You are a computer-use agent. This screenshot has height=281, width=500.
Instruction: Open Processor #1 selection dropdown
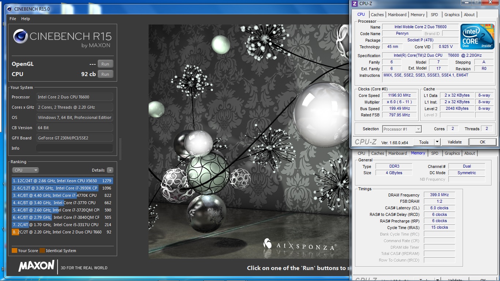[402, 129]
